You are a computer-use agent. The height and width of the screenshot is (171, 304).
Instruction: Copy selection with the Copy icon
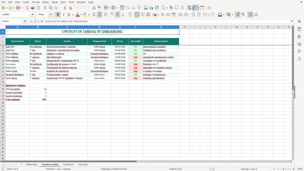51,8
